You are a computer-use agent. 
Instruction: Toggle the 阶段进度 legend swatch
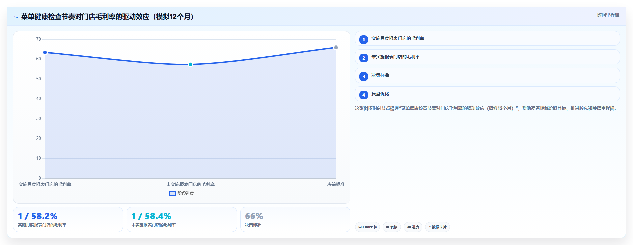(172, 193)
